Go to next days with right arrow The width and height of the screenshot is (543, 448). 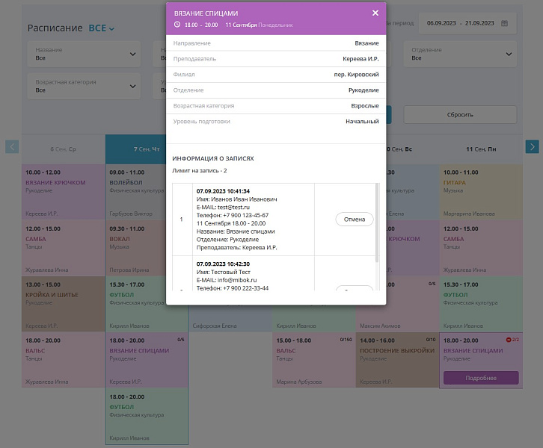[532, 146]
